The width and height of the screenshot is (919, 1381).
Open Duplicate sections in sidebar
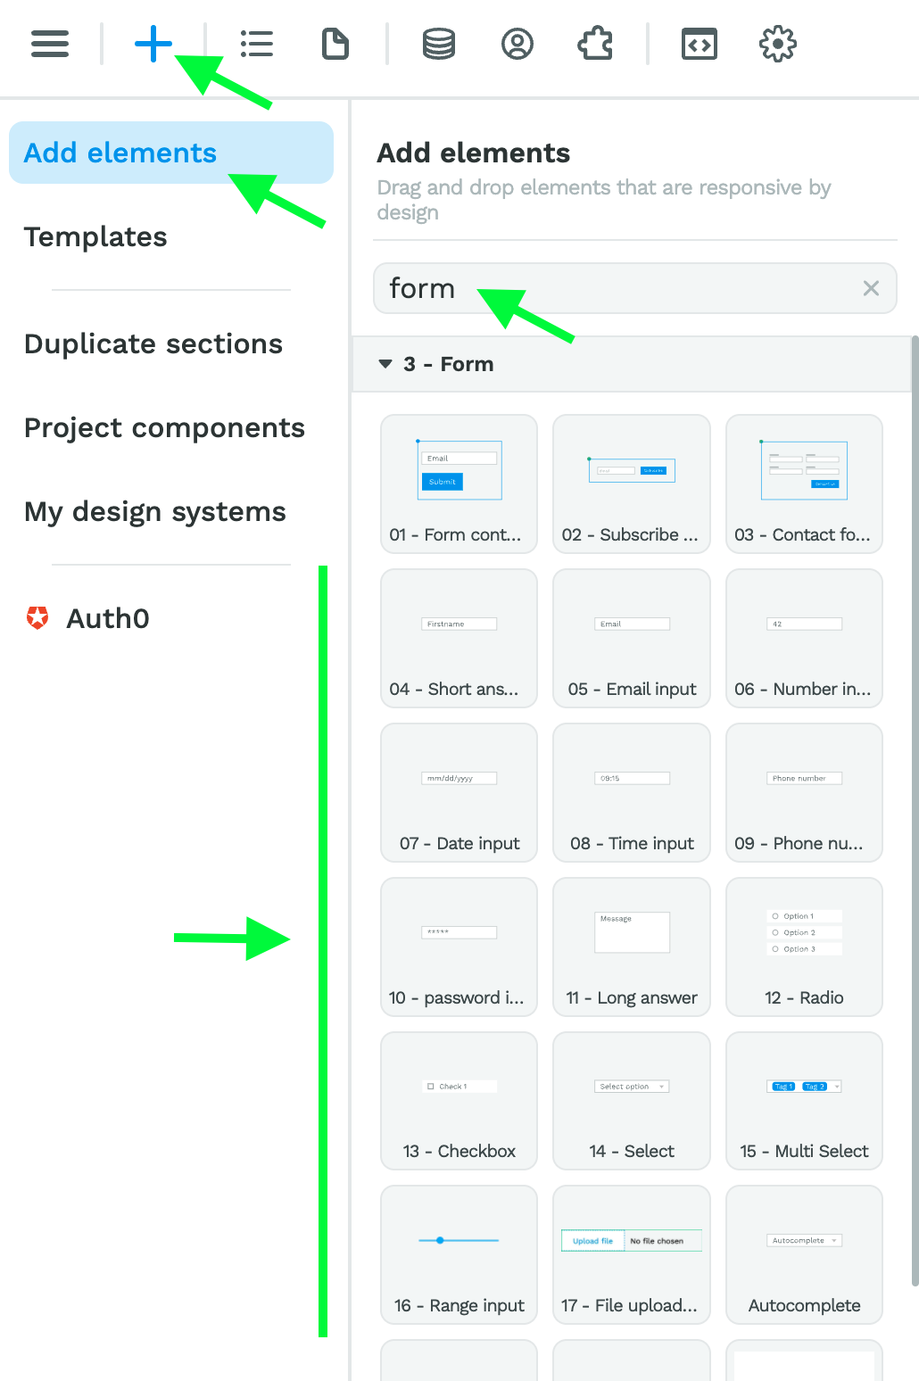[x=153, y=344]
